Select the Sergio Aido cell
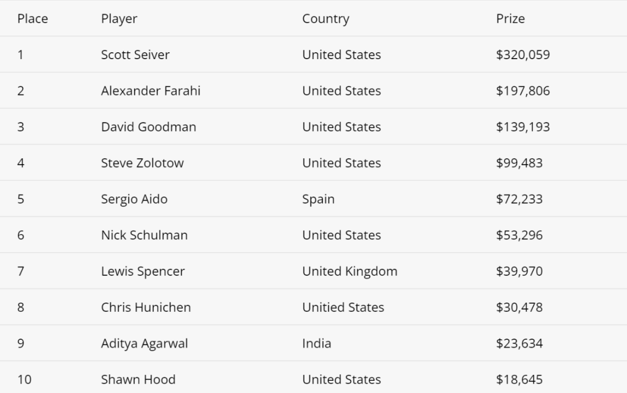The height and width of the screenshot is (393, 627). 134,199
